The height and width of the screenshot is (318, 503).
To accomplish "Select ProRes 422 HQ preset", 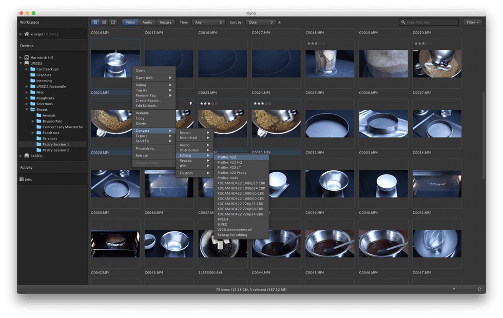I will (241, 162).
